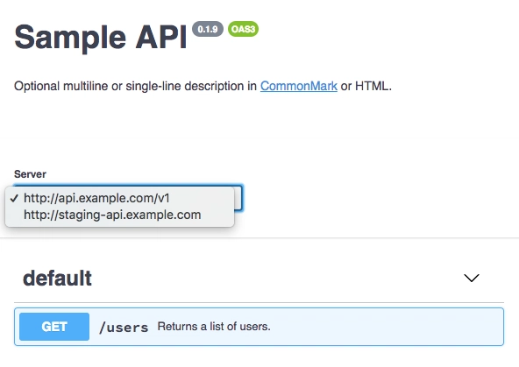Click the checkmark beside api.example.com/v1
519x367 pixels.
[14, 198]
